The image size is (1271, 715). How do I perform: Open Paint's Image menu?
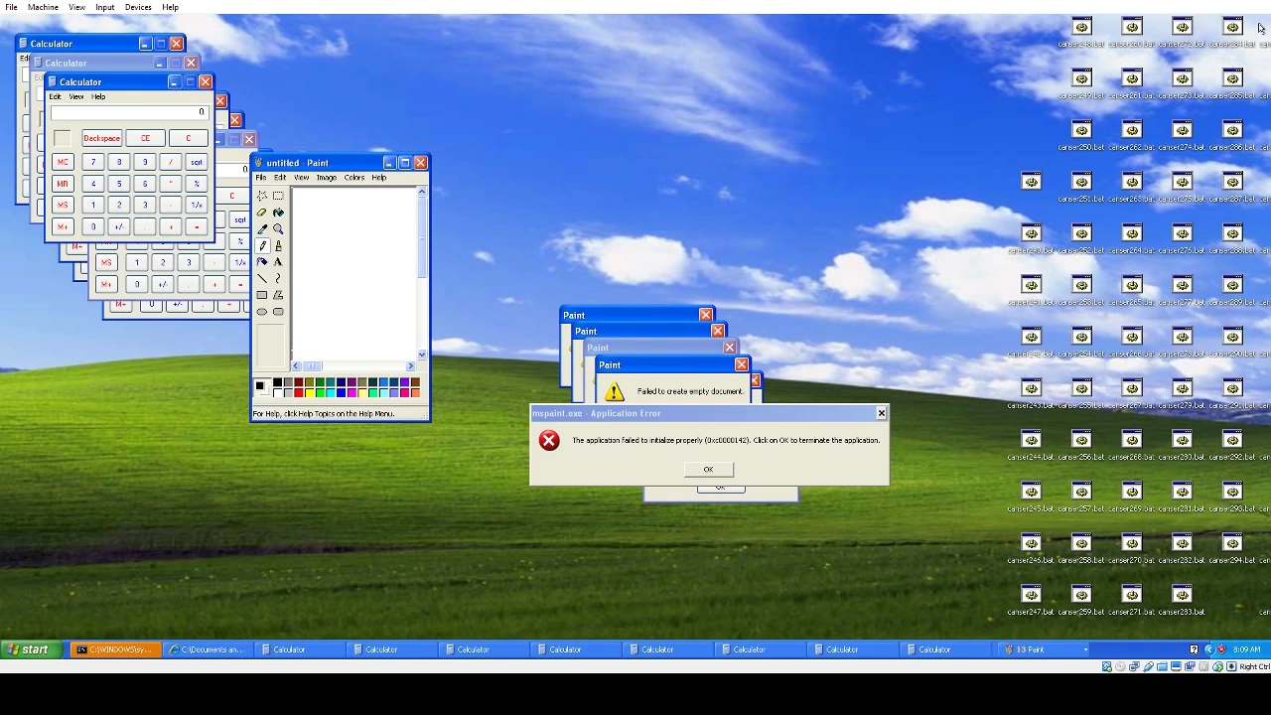coord(327,178)
